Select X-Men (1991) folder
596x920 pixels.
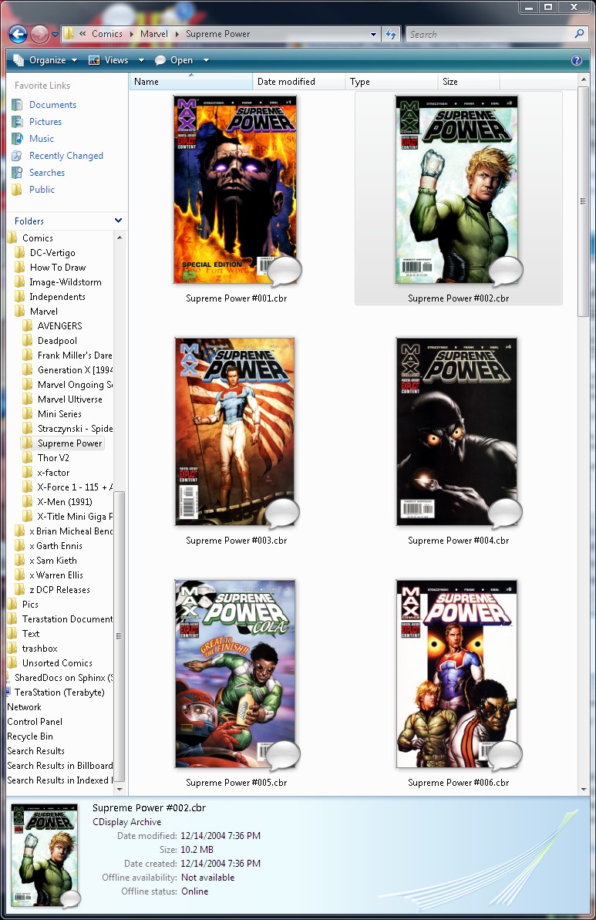point(65,502)
